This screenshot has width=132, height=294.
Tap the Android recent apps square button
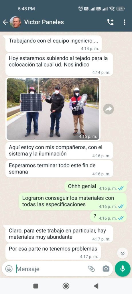point(36,286)
